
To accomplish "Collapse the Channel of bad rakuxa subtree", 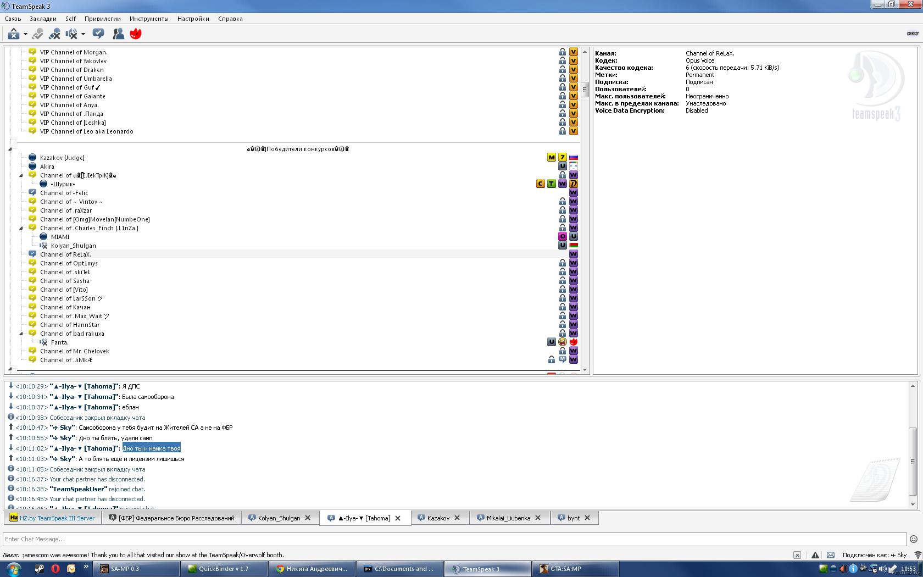I will point(21,334).
